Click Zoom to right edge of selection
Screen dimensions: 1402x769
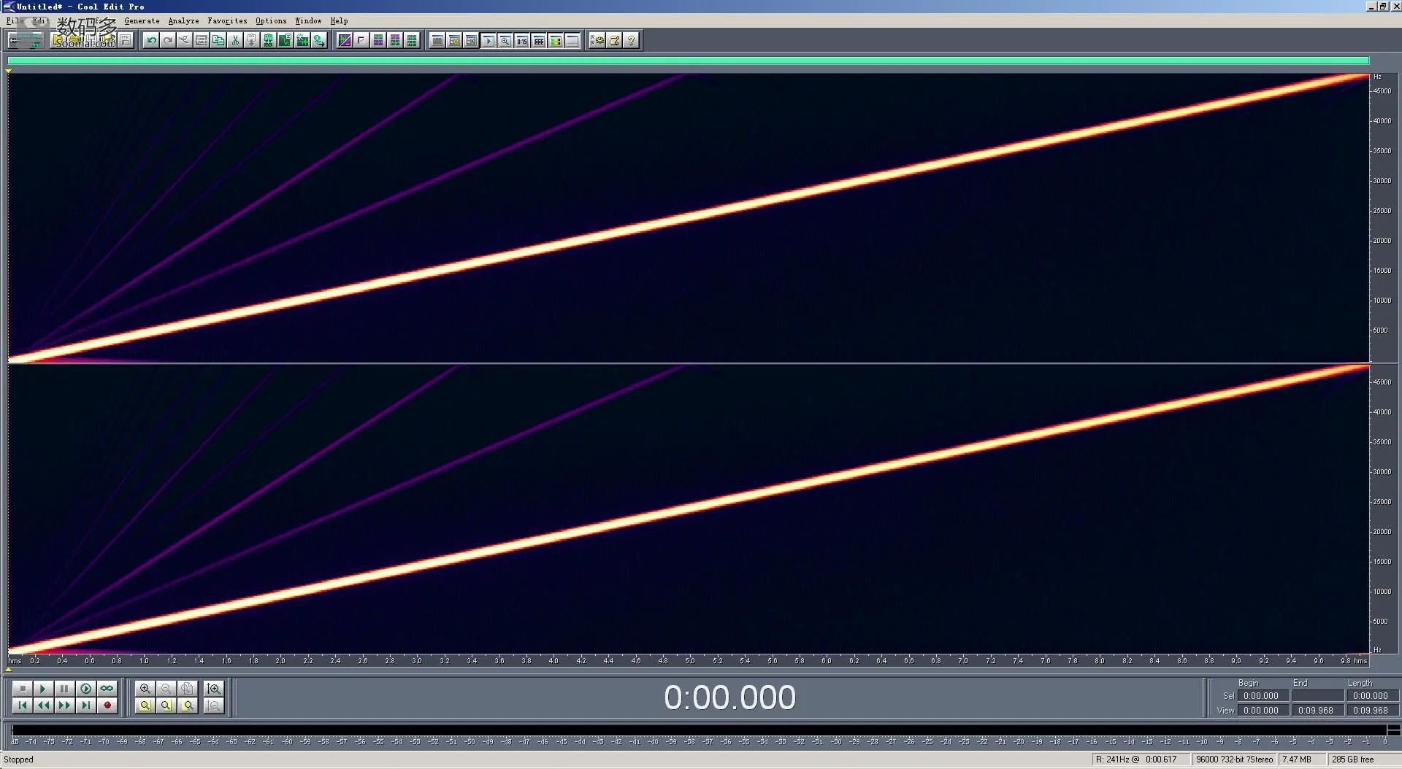188,705
